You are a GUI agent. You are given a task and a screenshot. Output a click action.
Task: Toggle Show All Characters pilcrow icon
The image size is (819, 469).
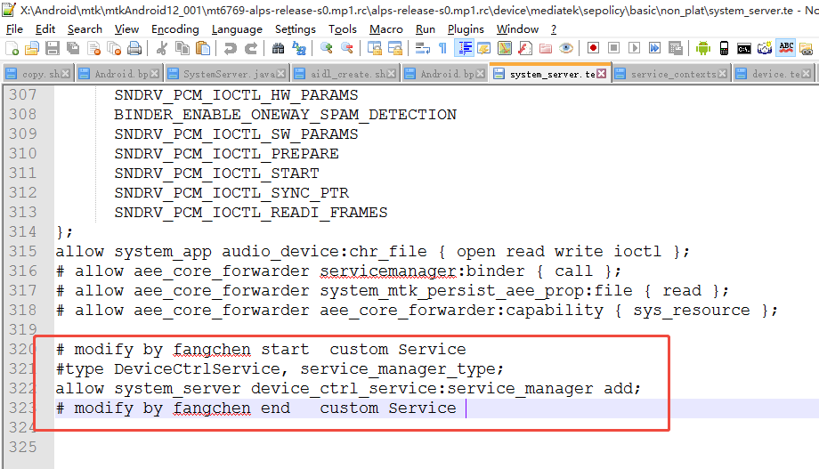[x=443, y=49]
